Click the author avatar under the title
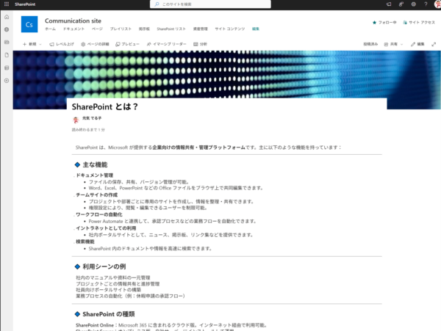The width and height of the screenshot is (441, 331). coord(76,120)
